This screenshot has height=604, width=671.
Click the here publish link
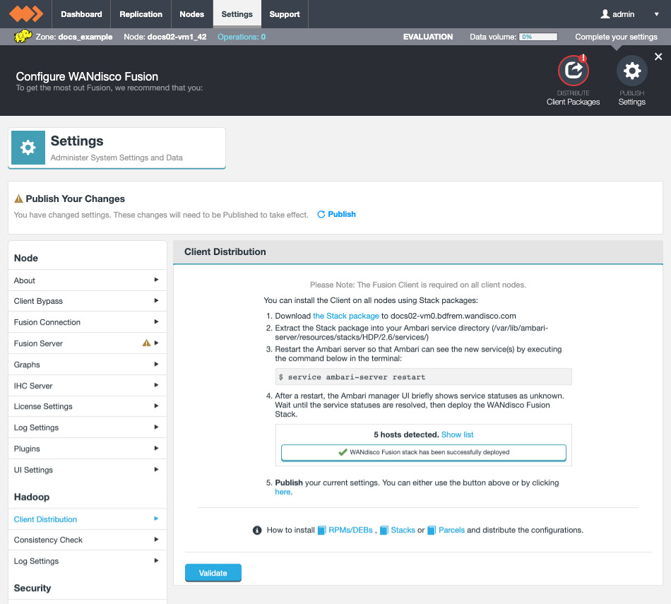283,492
